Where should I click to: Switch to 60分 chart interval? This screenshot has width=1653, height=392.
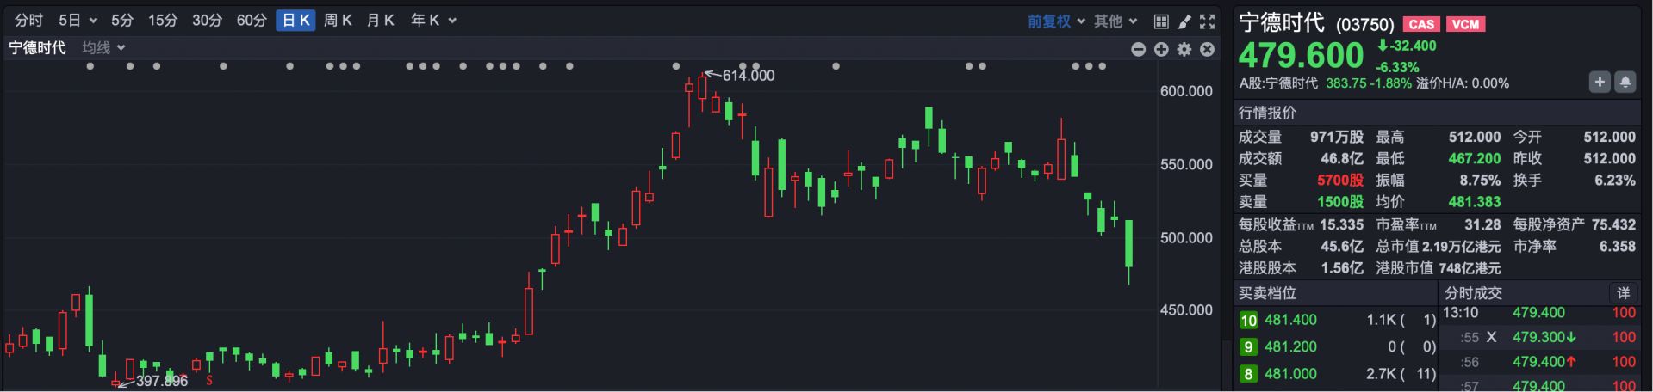pos(252,21)
